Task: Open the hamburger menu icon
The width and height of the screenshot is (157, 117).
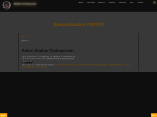Action: [x=154, y=3]
